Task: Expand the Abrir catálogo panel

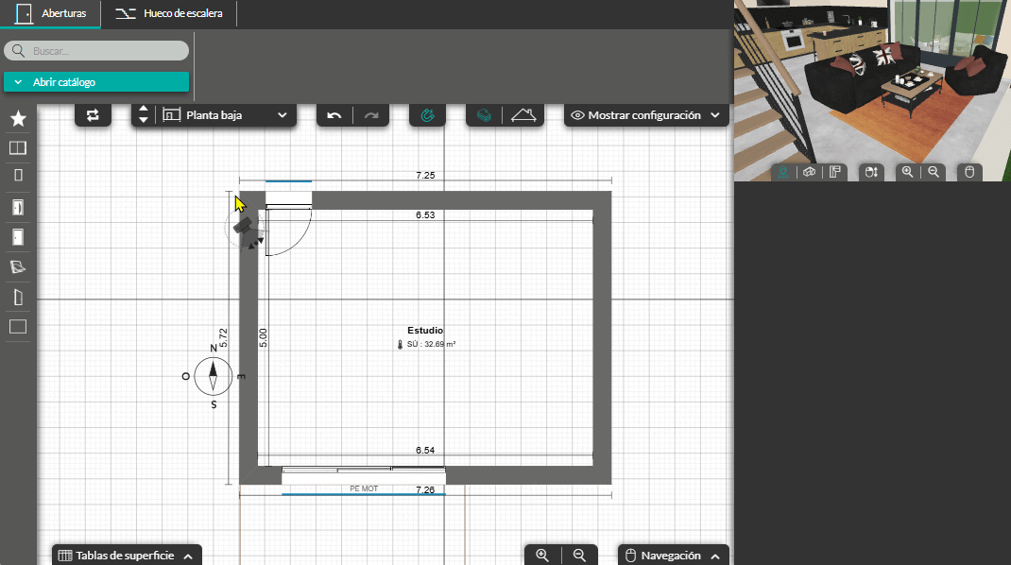Action: point(96,82)
